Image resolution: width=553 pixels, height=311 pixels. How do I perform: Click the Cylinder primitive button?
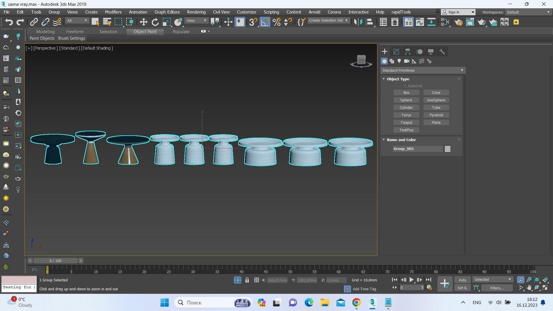pyautogui.click(x=406, y=108)
